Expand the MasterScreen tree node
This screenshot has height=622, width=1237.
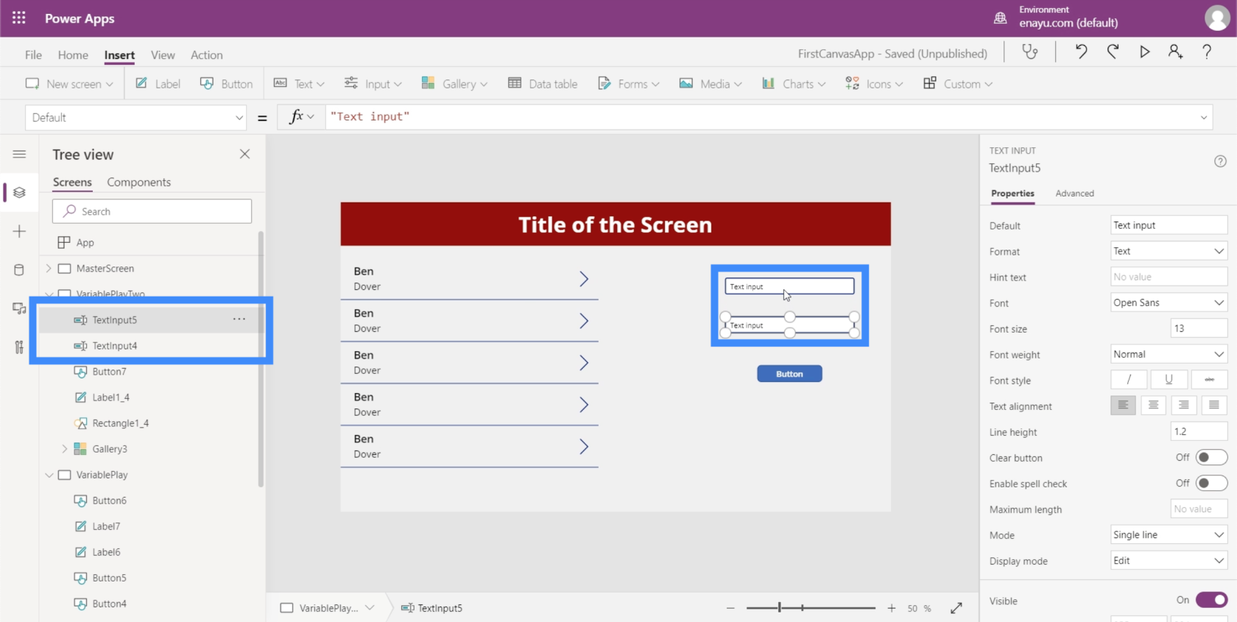(x=49, y=268)
